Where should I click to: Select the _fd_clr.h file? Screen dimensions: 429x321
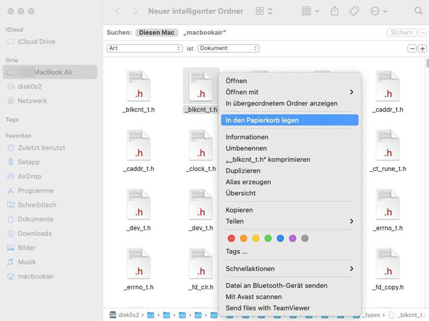(201, 270)
